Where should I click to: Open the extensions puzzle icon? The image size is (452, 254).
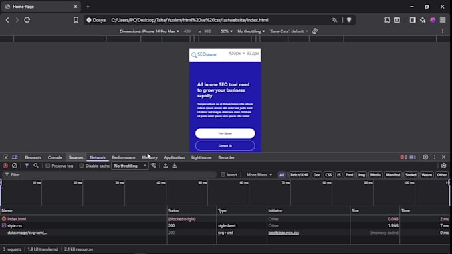(x=387, y=20)
